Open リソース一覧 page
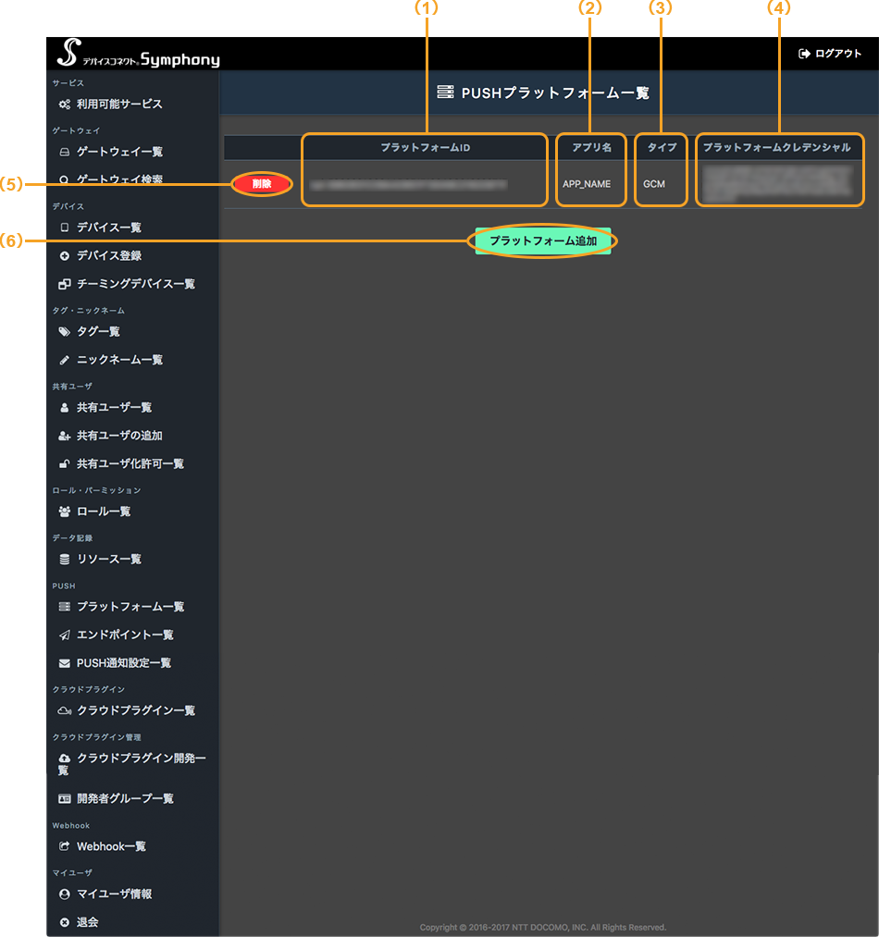879x937 pixels. (109, 560)
